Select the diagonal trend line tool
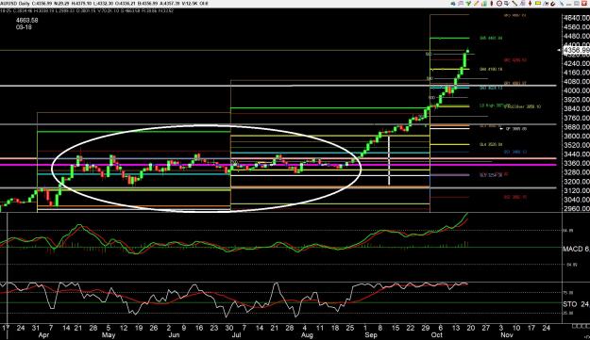Screen dimensions: 590x340 514,4
